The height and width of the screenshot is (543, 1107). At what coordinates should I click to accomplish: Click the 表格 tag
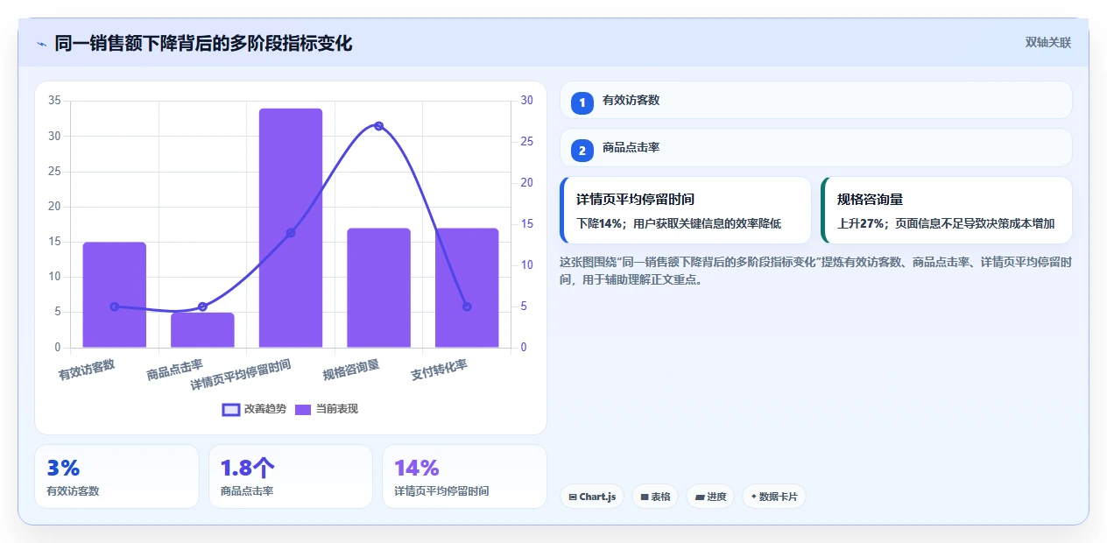coord(655,497)
